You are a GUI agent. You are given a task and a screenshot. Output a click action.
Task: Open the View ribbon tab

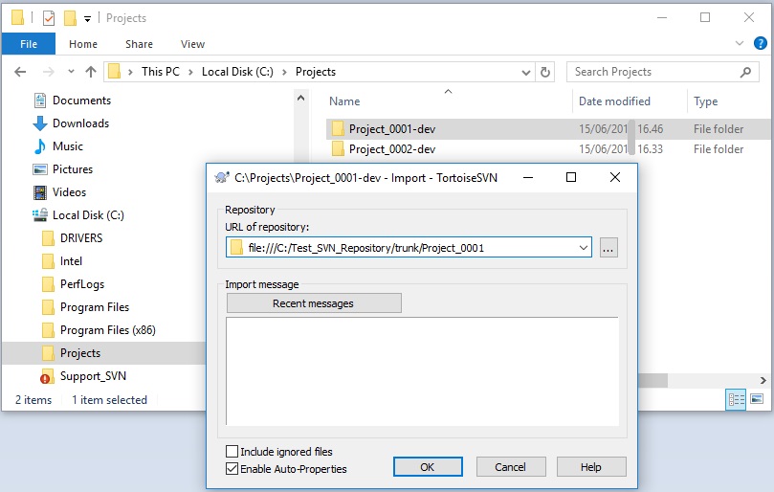(x=192, y=44)
